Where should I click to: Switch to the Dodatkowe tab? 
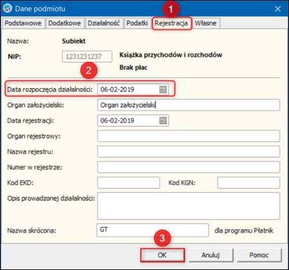click(x=65, y=23)
